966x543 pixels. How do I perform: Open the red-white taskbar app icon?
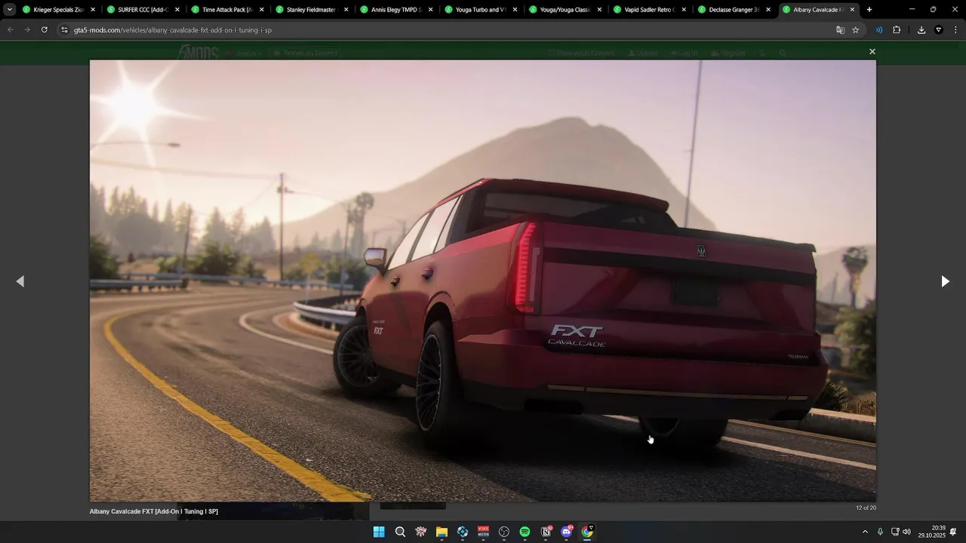pos(421,532)
